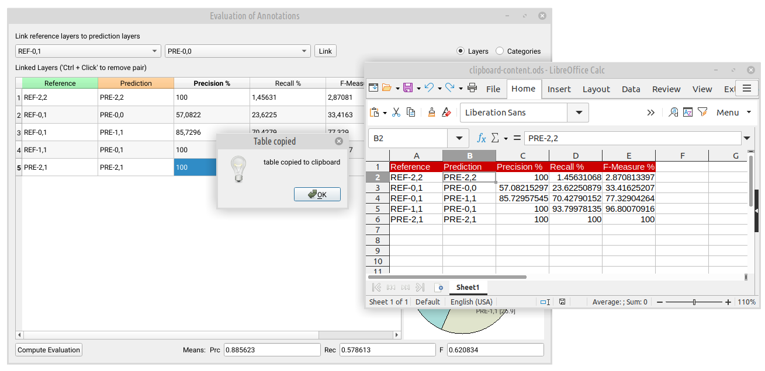
Task: Click the Prc mean value field
Action: tap(272, 350)
